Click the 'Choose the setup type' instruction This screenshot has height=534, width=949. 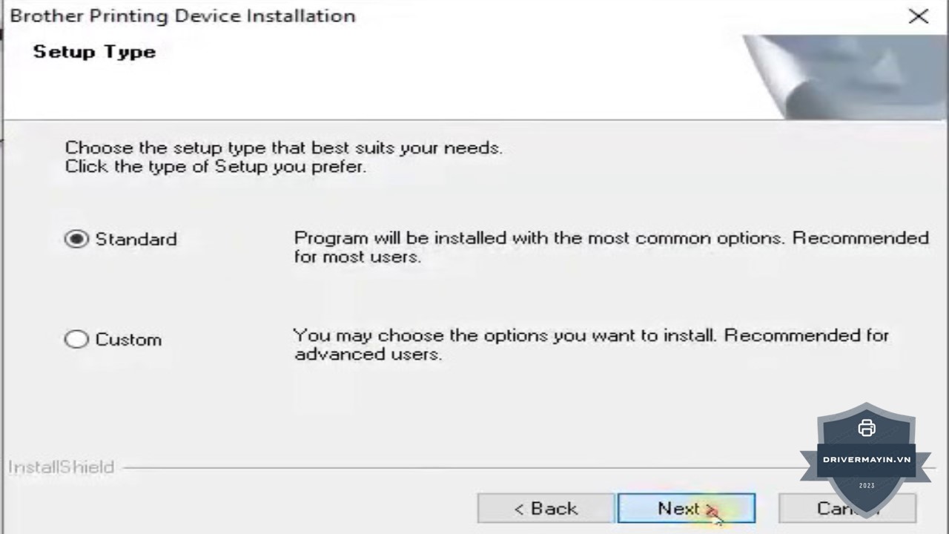point(283,148)
